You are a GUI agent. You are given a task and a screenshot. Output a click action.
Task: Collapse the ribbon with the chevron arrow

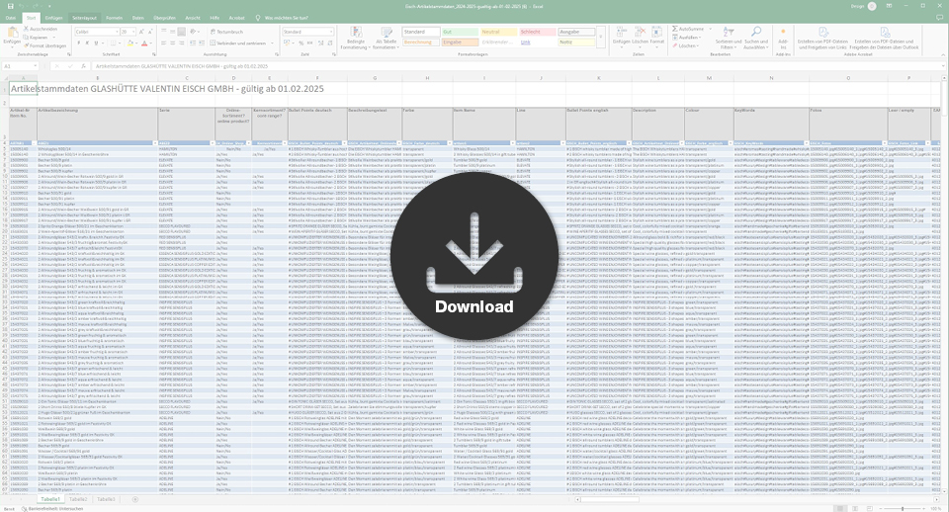(x=942, y=54)
